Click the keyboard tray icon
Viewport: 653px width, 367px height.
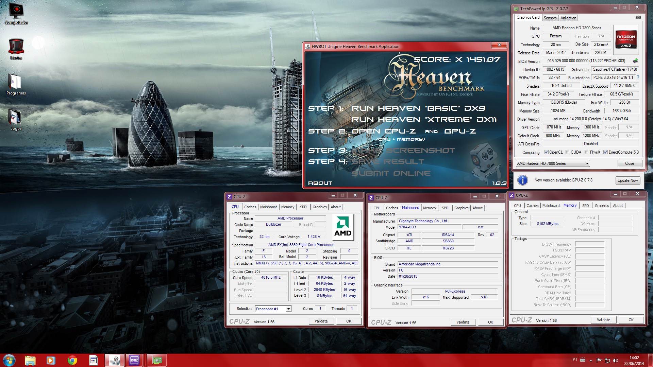[x=583, y=360]
